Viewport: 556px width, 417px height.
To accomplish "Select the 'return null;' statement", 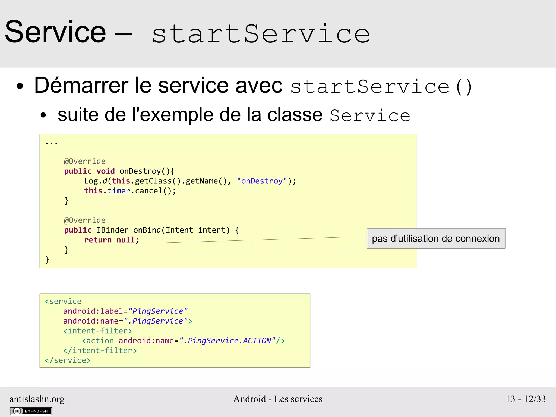I will click(x=111, y=240).
